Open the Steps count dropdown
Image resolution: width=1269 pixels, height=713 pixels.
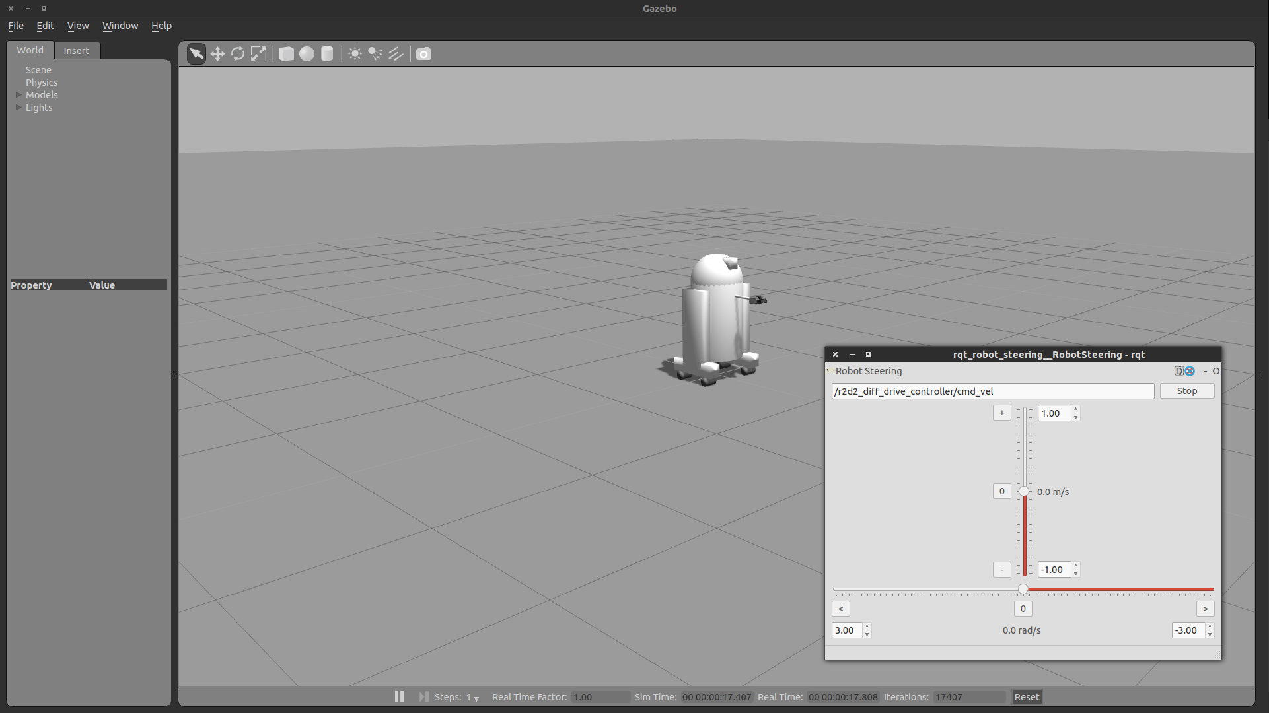[x=476, y=698]
